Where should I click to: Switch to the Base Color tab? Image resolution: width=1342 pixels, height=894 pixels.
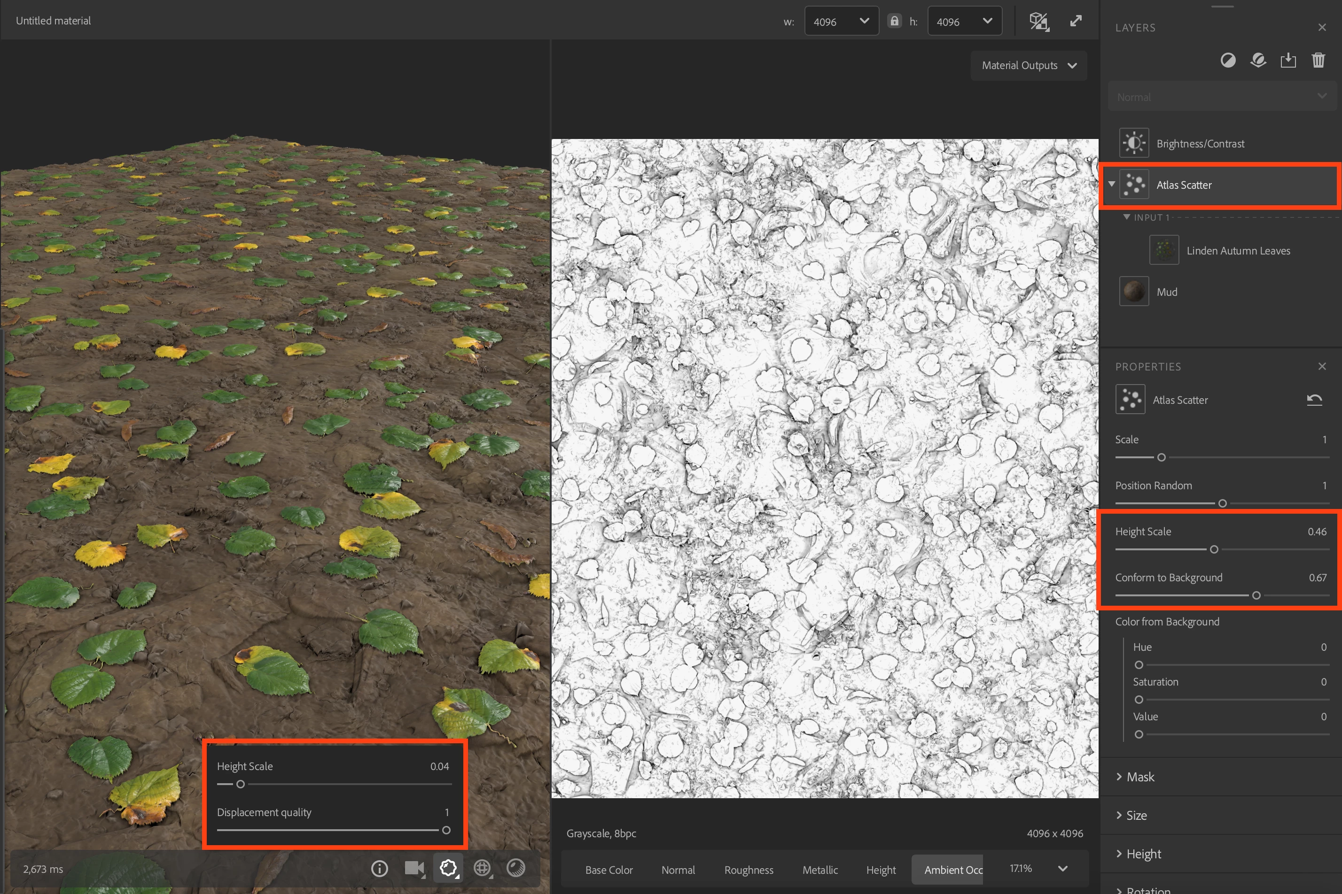tap(609, 870)
